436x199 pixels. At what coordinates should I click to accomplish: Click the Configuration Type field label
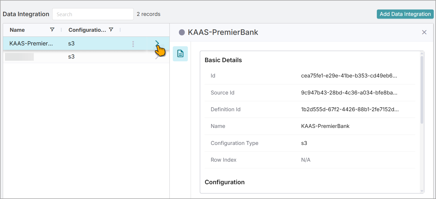point(234,143)
